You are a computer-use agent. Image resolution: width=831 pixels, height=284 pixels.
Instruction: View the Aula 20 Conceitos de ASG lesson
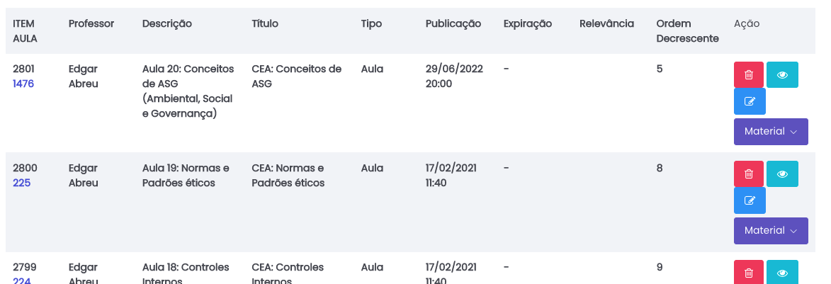pos(782,75)
